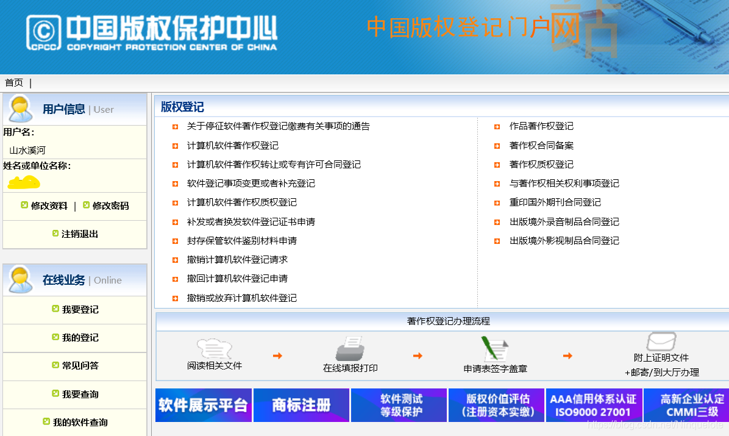This screenshot has height=436, width=729.
Task: Click the 申请表签字盖章 signature icon
Action: click(495, 348)
